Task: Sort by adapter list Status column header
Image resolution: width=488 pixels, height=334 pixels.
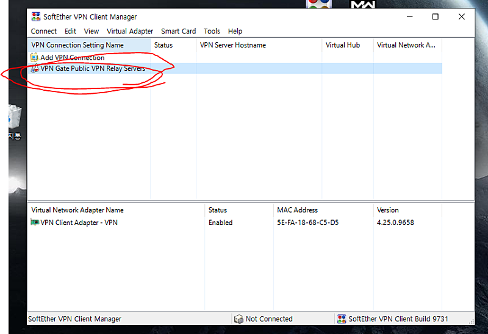Action: (239, 210)
